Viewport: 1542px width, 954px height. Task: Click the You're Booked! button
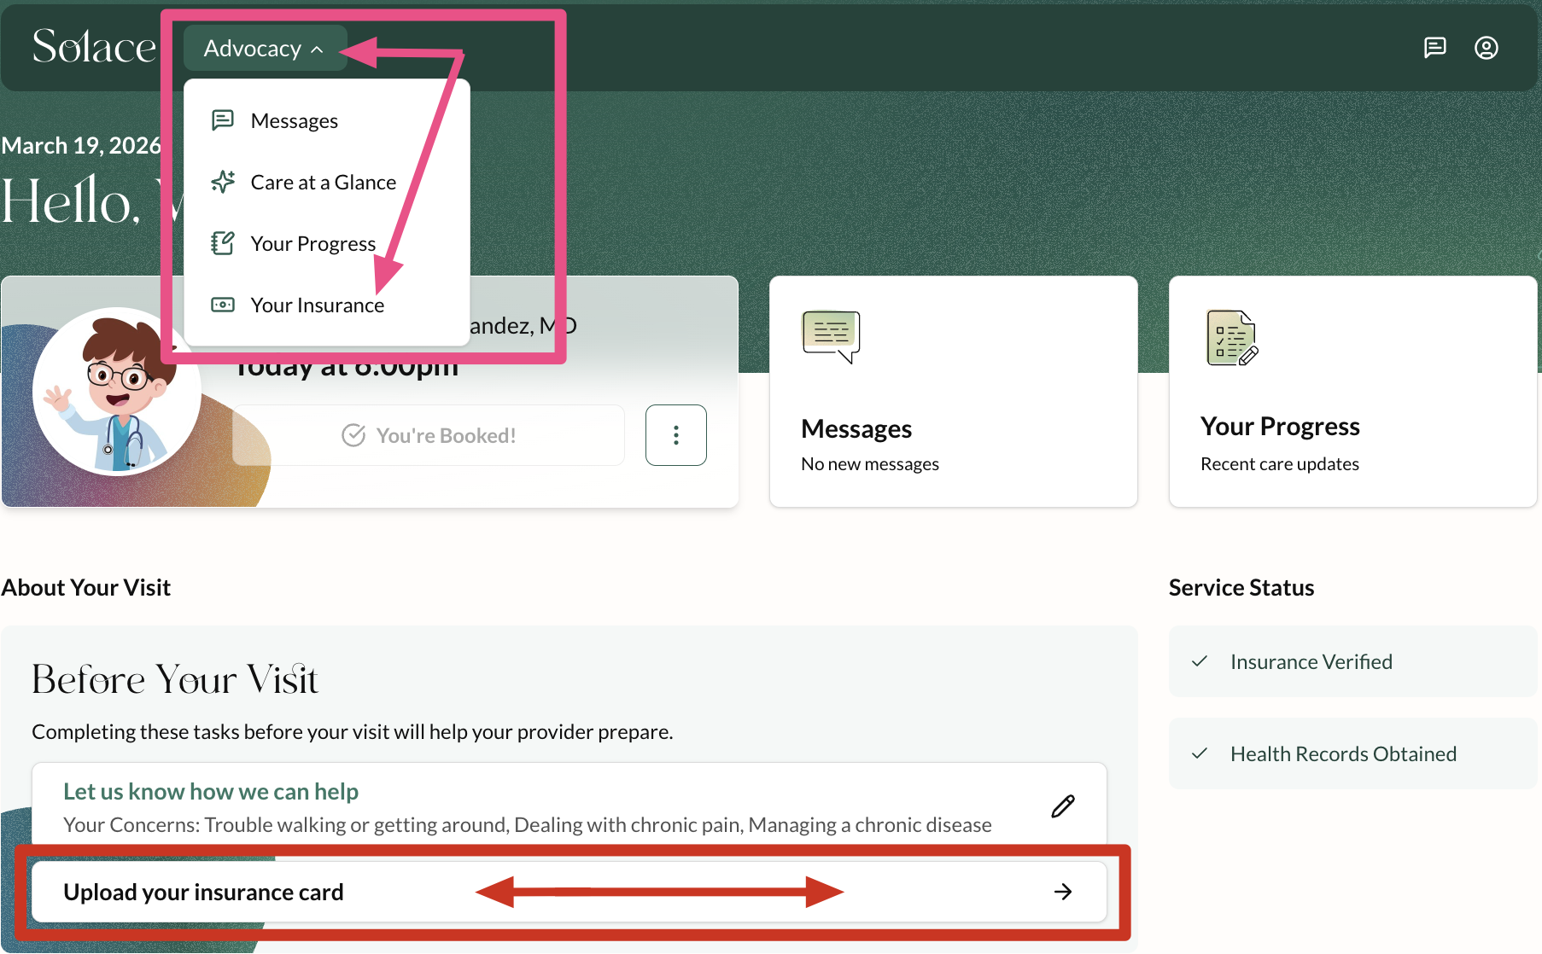(429, 435)
